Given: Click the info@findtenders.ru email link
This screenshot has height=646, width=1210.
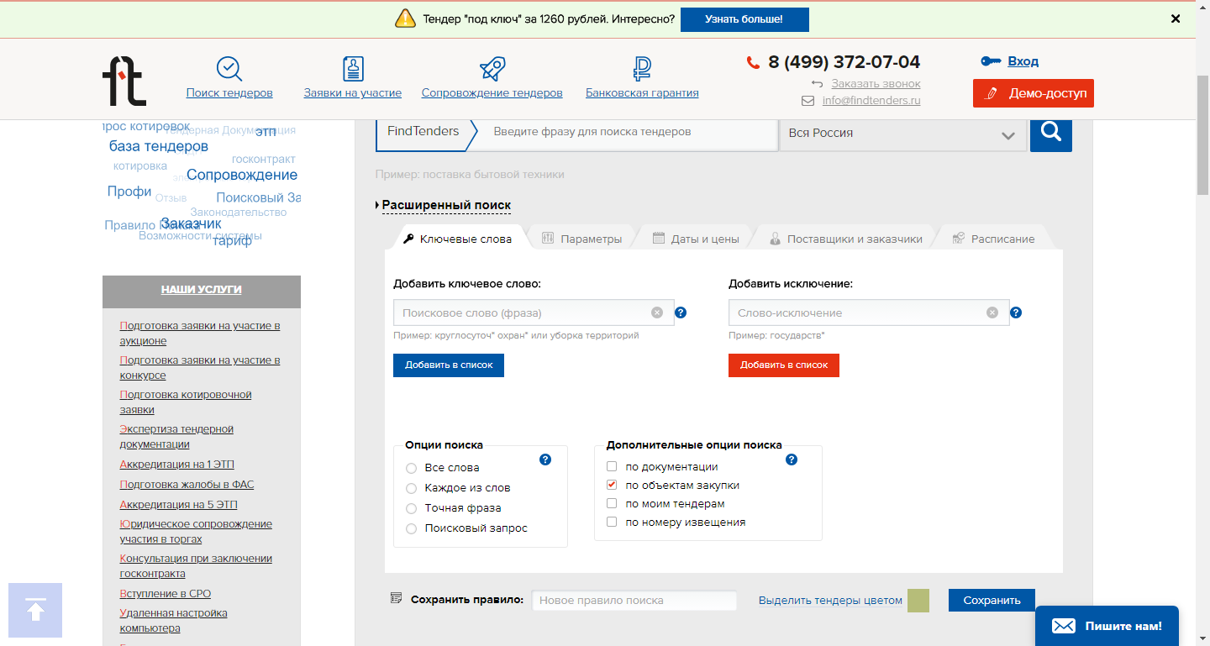Looking at the screenshot, I should point(871,101).
